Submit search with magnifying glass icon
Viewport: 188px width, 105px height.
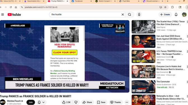tap(130, 14)
